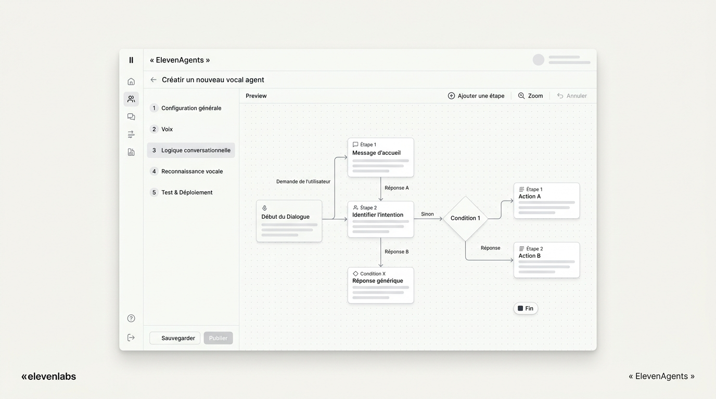The width and height of the screenshot is (716, 399).
Task: Click the 'Réponse A' edge label
Action: point(397,188)
